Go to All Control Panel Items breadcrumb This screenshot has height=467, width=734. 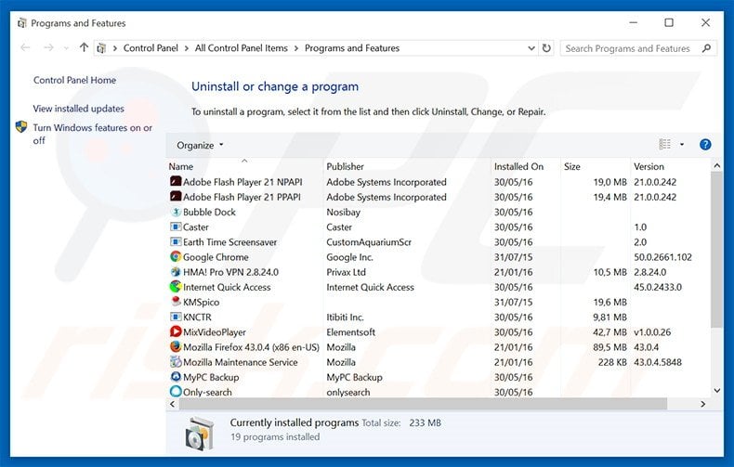(x=242, y=48)
